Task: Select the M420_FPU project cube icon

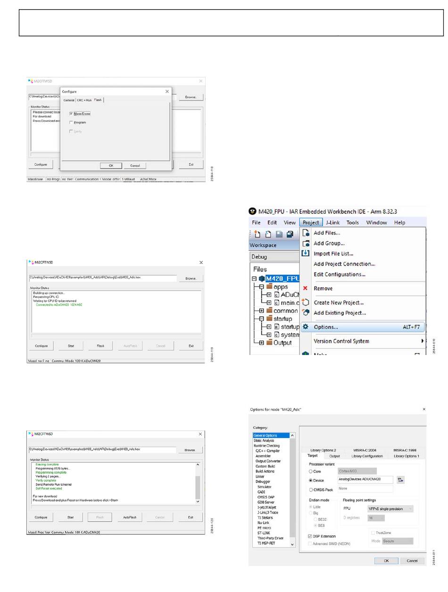Action: (261, 279)
